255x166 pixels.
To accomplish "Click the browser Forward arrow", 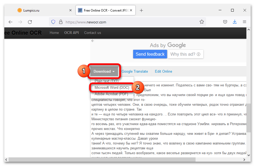I will pos(20,22).
